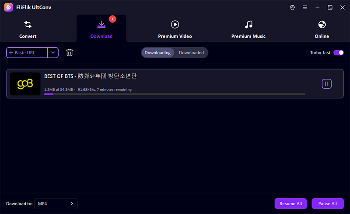The height and width of the screenshot is (214, 350).
Task: Close the UltConv window
Action: (343, 7)
